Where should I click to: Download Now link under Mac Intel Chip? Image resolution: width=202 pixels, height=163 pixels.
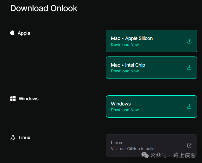point(125,71)
